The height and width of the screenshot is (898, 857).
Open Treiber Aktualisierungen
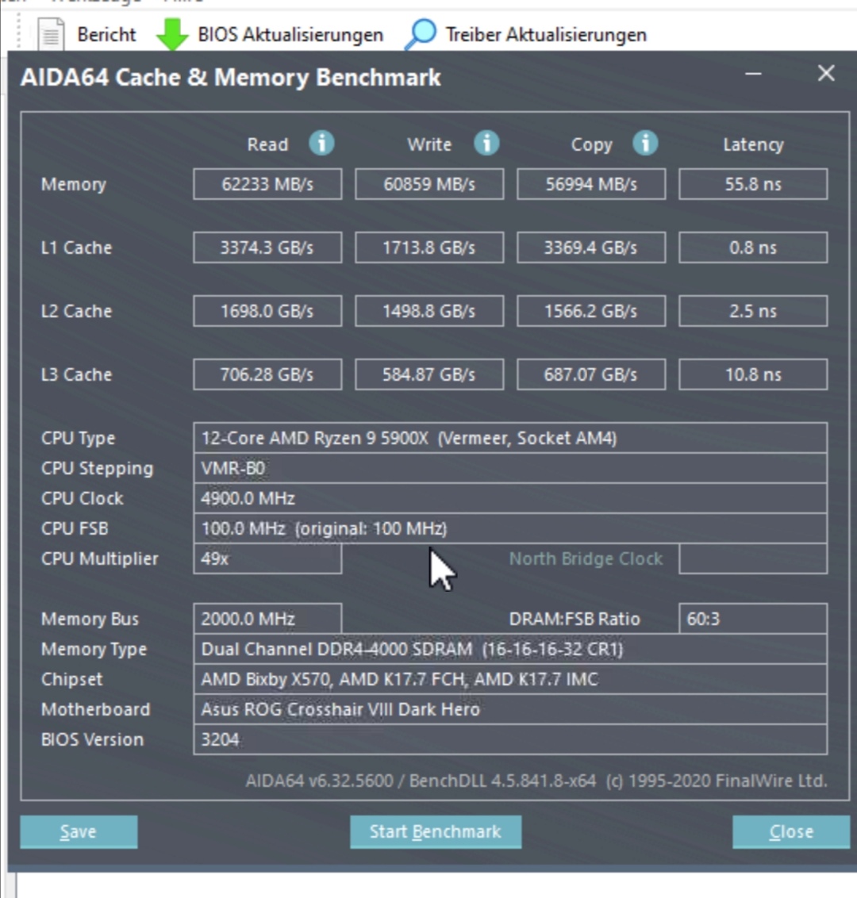point(546,35)
